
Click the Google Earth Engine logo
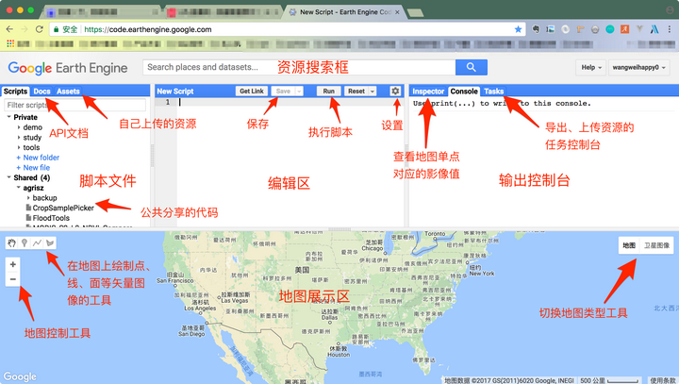click(68, 68)
